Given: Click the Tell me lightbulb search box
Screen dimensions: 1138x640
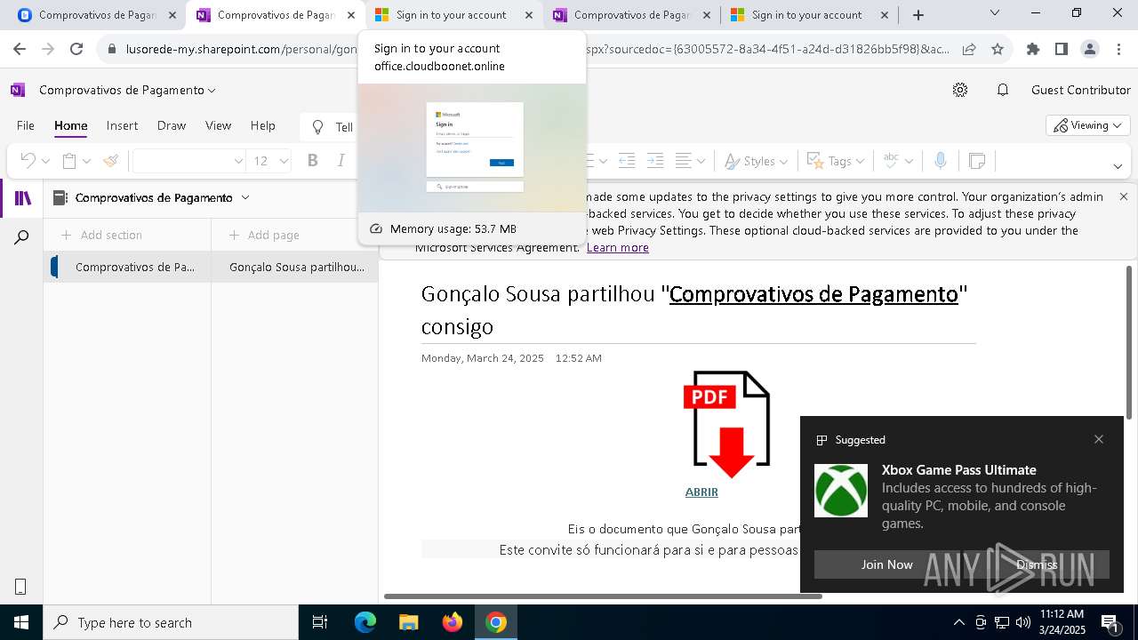Looking at the screenshot, I should tap(330, 127).
